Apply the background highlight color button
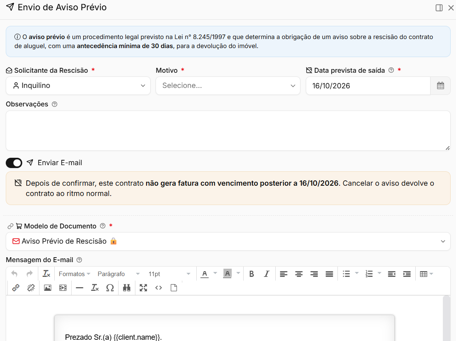 (228, 274)
